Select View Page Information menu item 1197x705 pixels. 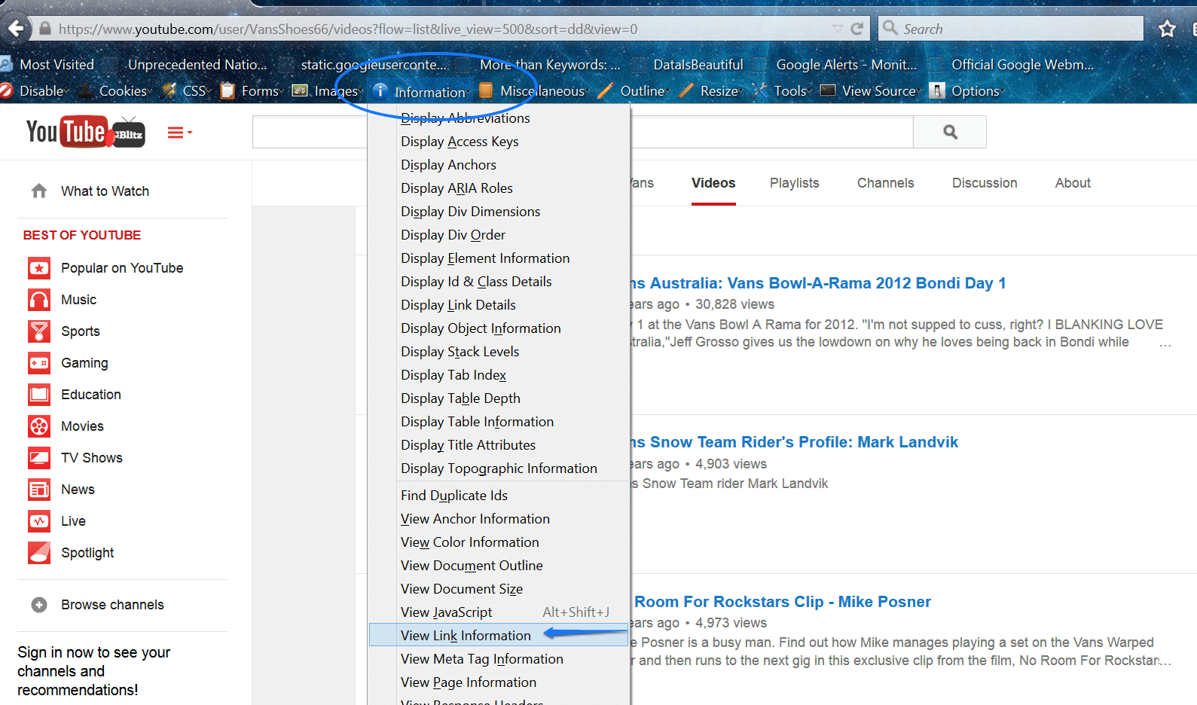tap(499, 682)
